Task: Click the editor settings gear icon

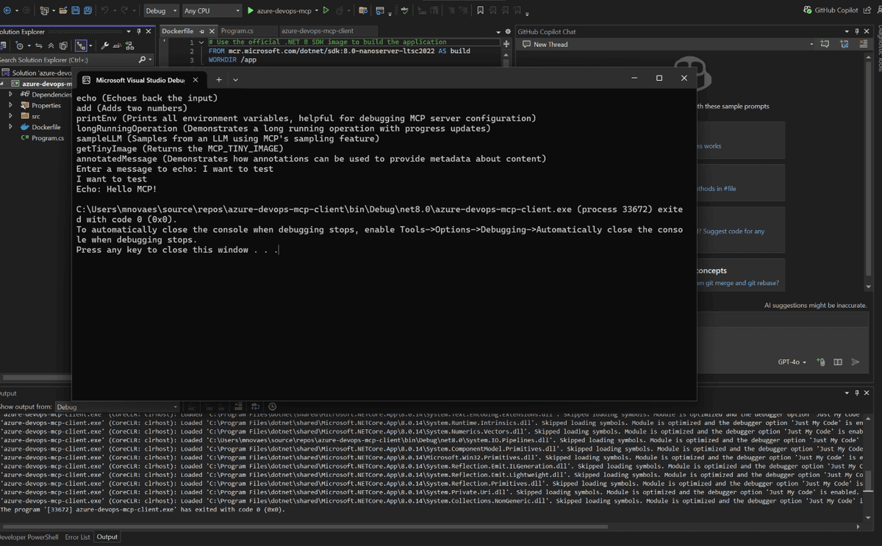Action: 508,32
